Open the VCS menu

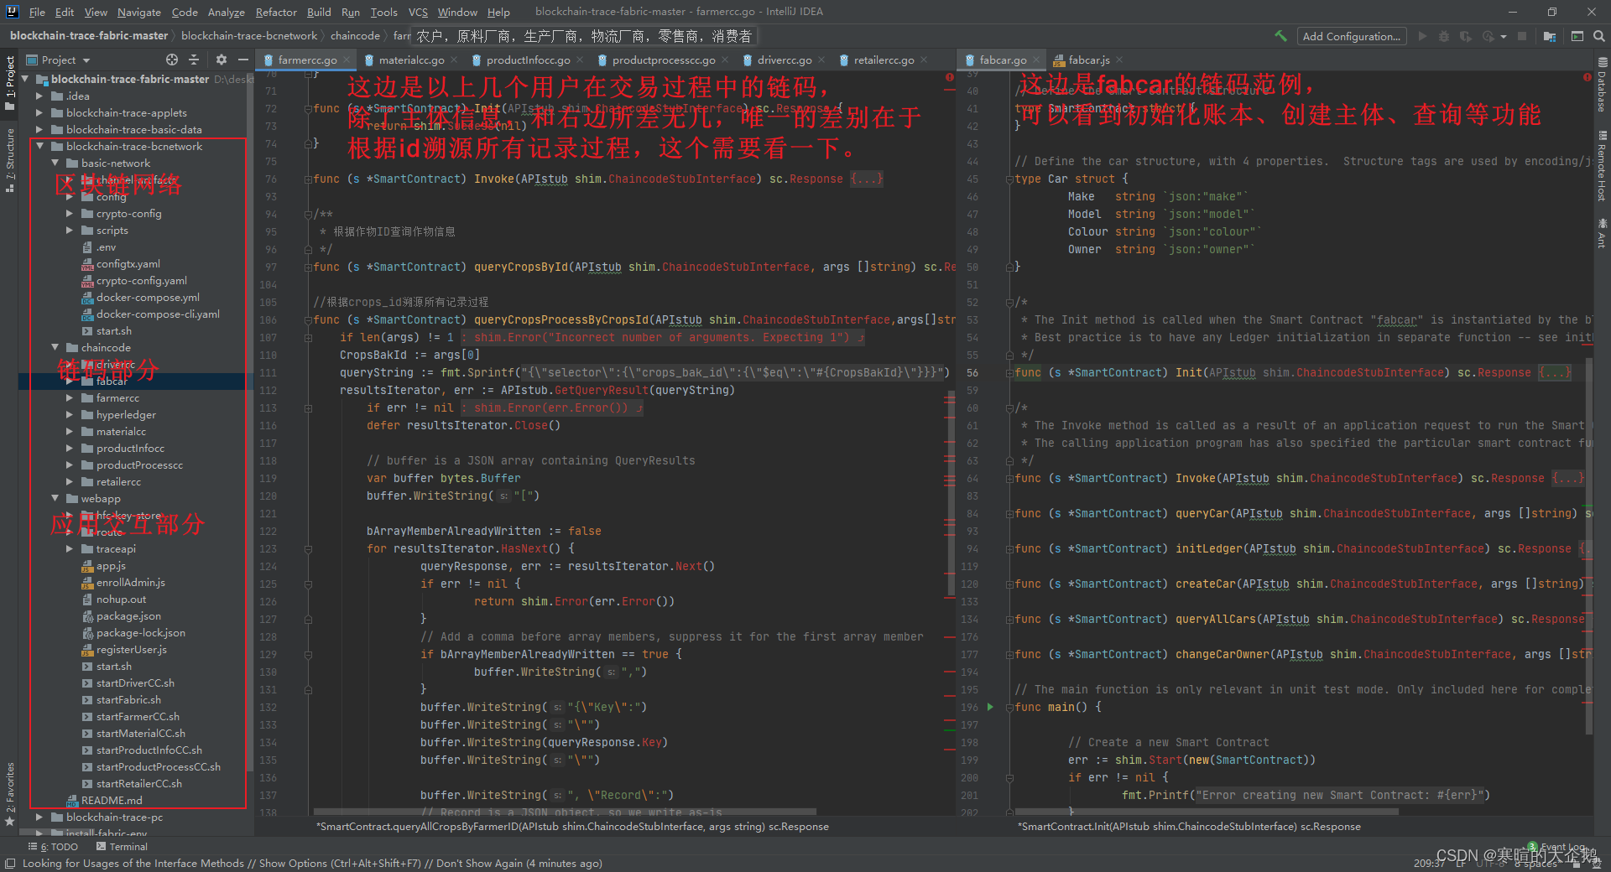click(x=418, y=12)
